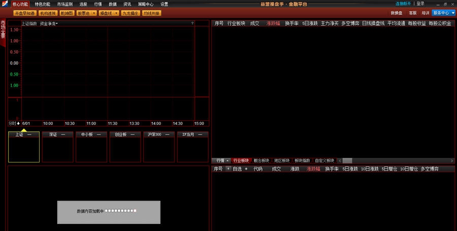Click the 开盘早知道 button
The image size is (457, 231).
(x=25, y=13)
